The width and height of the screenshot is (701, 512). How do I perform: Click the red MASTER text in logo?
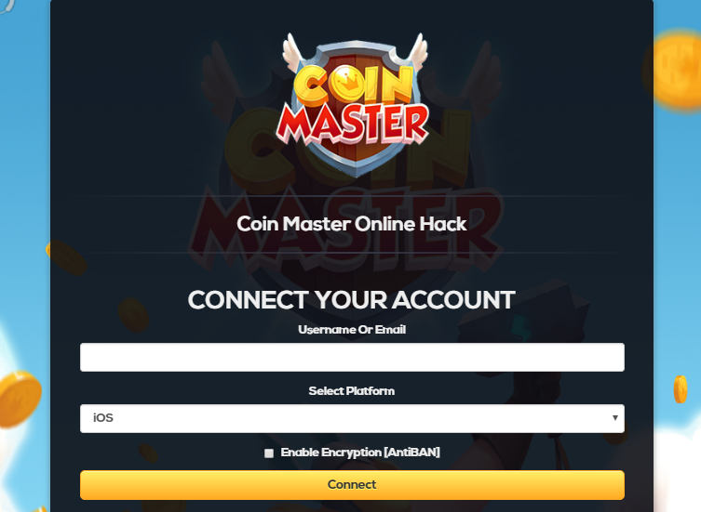pyautogui.click(x=352, y=124)
